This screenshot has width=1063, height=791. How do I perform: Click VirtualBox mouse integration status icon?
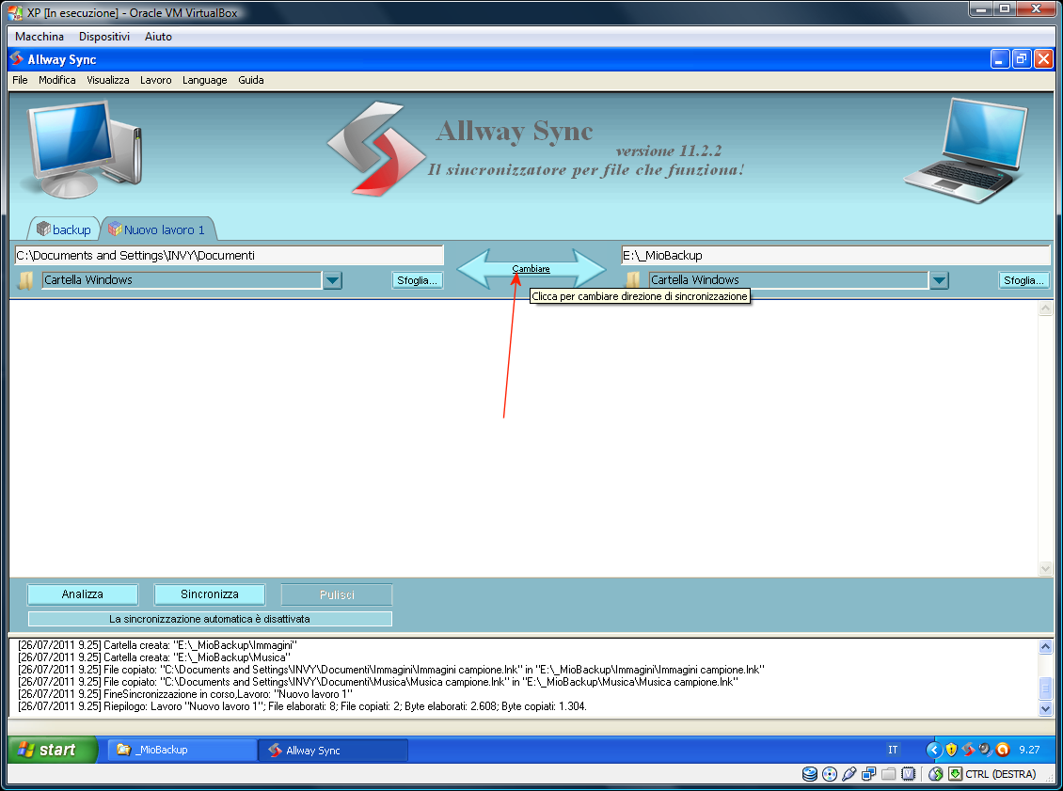coord(936,774)
